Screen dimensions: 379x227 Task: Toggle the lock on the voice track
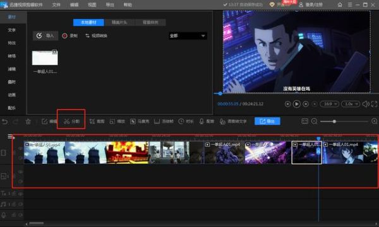(14, 214)
